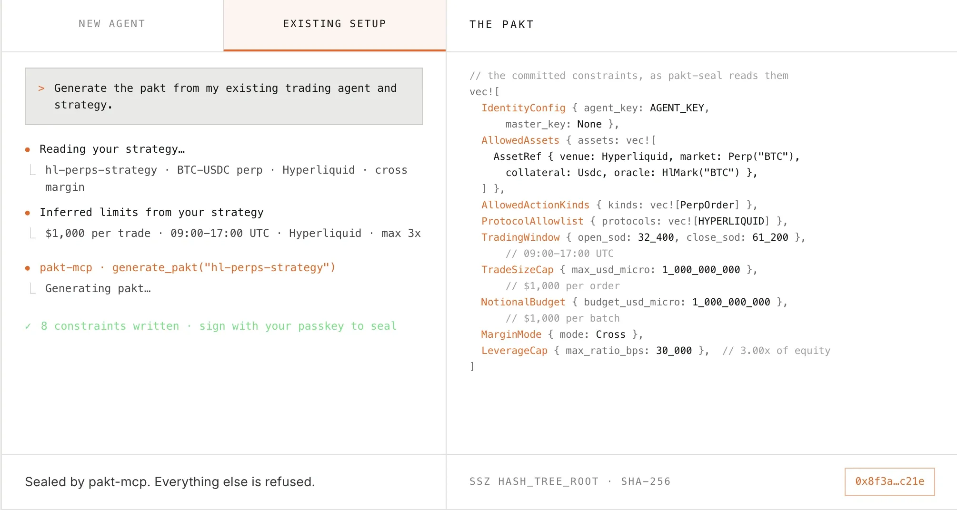Viewport: 957px width, 510px height.
Task: Click the 'collateral: Usdc, oracle: HlMark' line
Action: click(631, 173)
